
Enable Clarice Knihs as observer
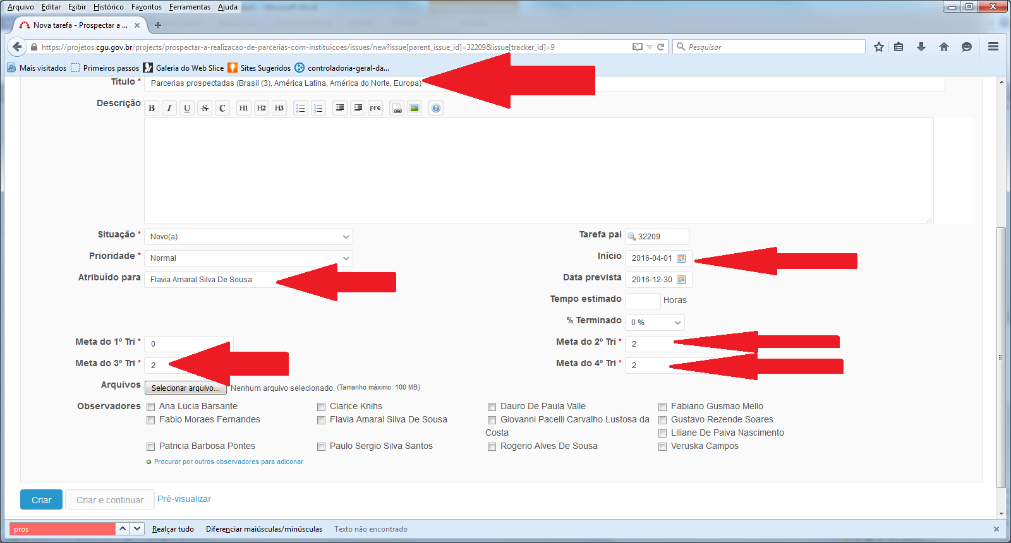click(x=322, y=407)
